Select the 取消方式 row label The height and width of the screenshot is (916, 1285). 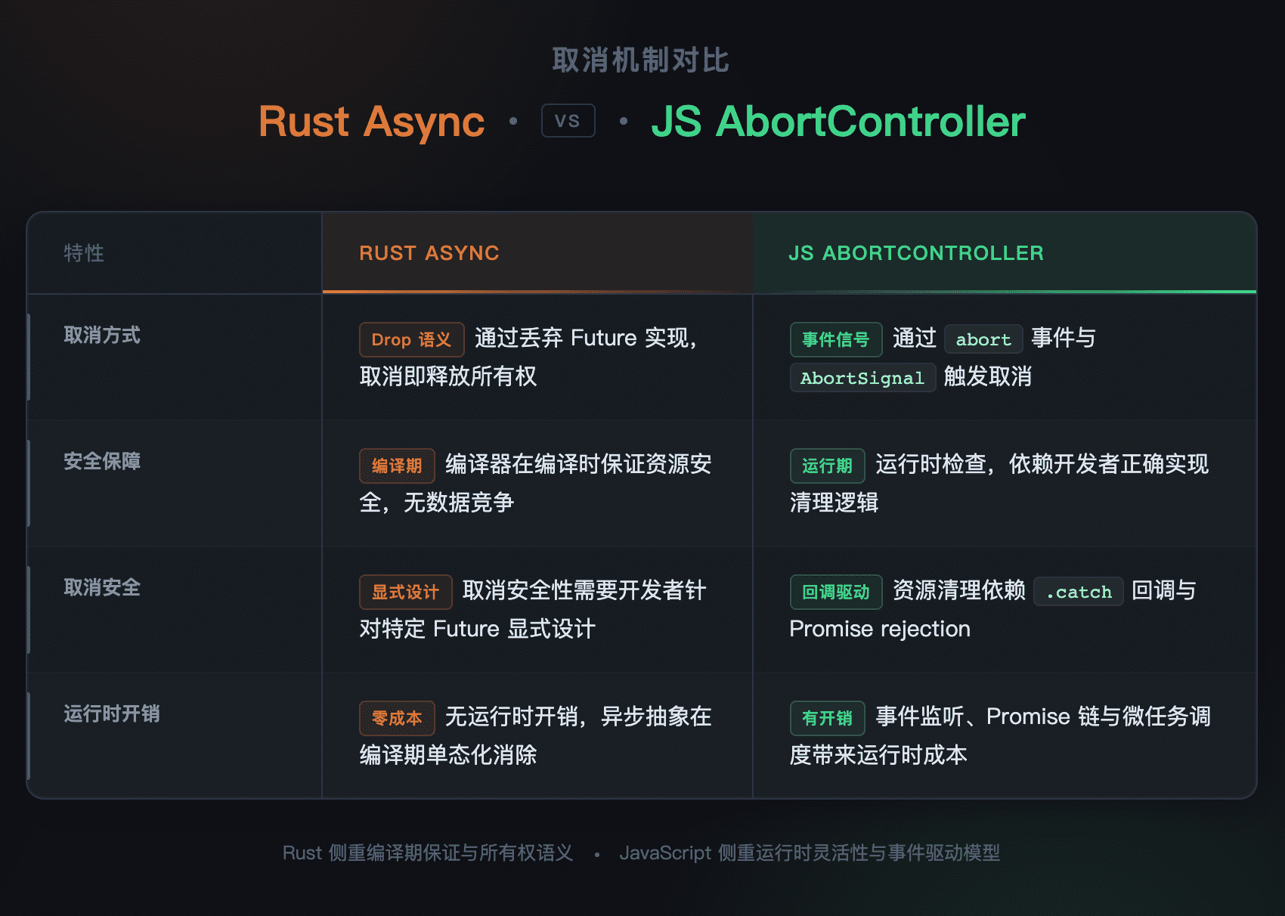102,335
